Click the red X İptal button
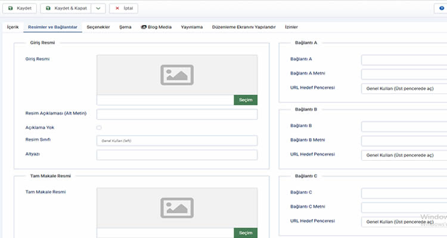Viewport: 447px width, 238px height. (124, 9)
